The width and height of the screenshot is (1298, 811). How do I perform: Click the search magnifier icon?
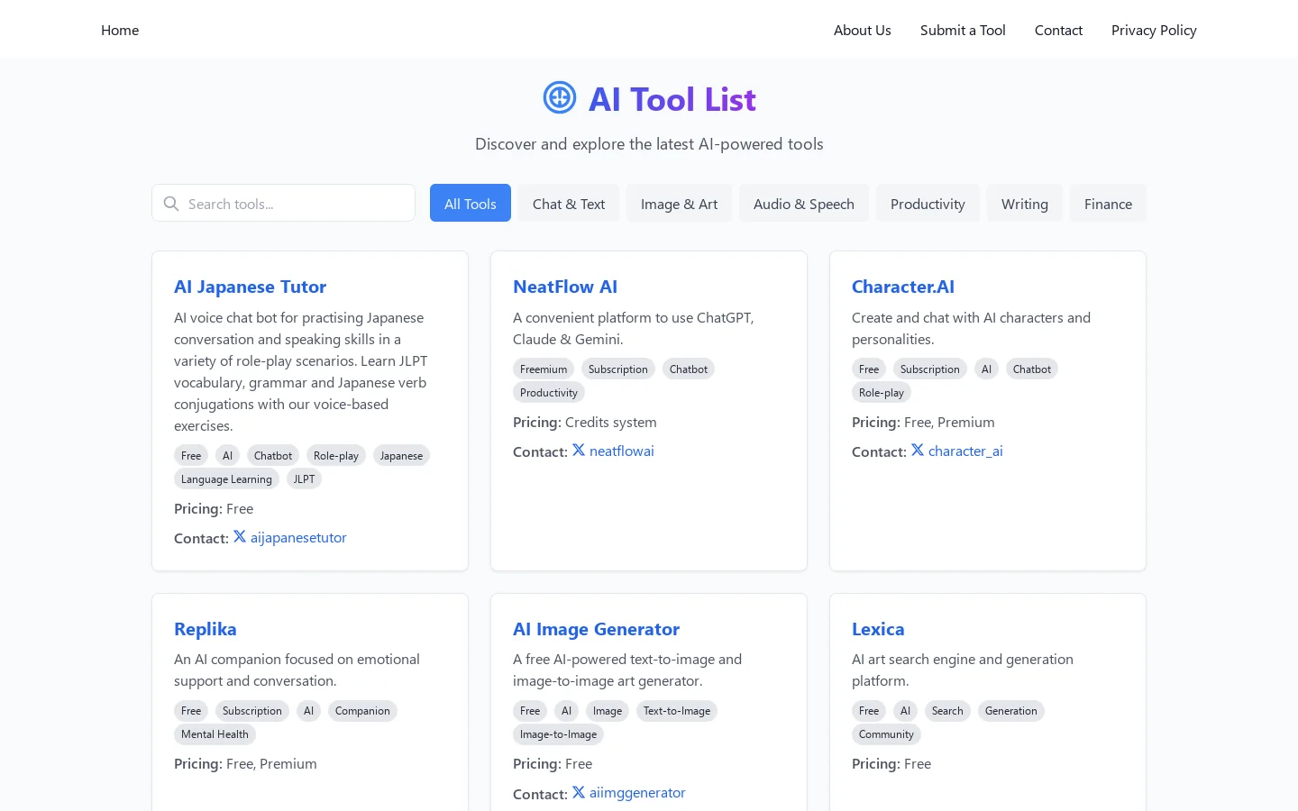pyautogui.click(x=171, y=204)
